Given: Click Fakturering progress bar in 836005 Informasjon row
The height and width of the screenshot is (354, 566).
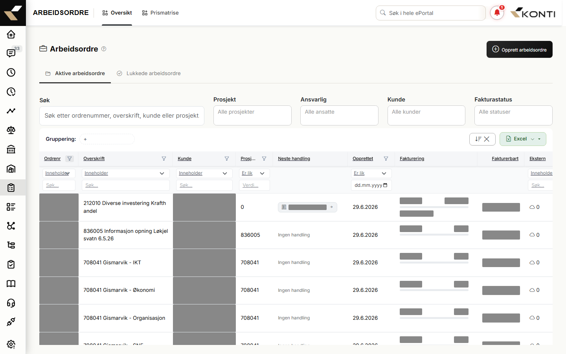Looking at the screenshot, I should click(434, 234).
